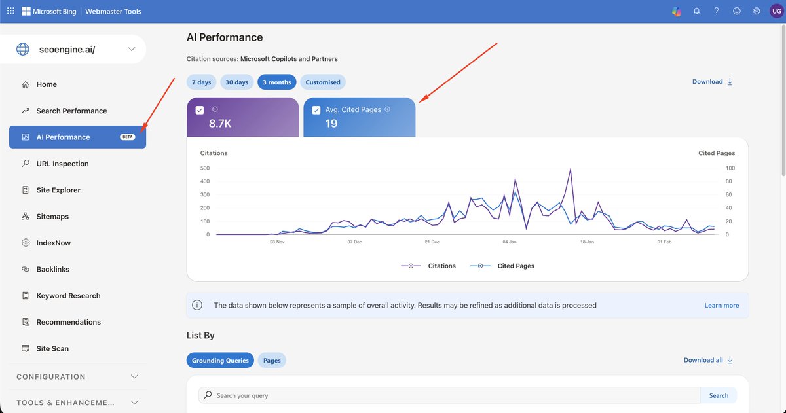Download the AI Performance chart data
The image size is (786, 413).
pos(713,82)
